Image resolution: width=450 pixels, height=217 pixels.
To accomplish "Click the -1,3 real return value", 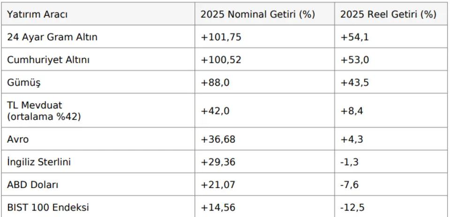I will (349, 162).
